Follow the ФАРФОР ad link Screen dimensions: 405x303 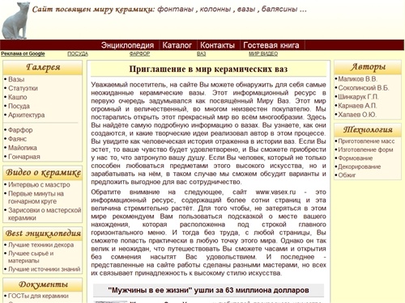139,53
